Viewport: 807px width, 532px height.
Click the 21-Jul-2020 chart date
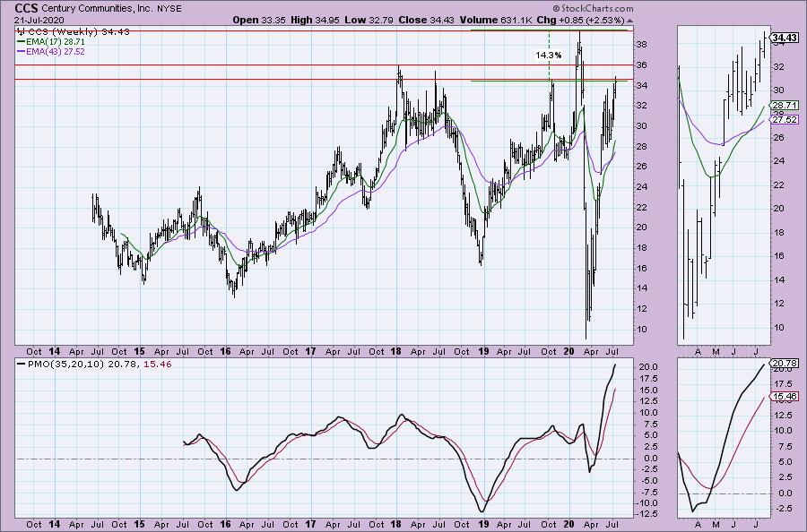coord(39,20)
